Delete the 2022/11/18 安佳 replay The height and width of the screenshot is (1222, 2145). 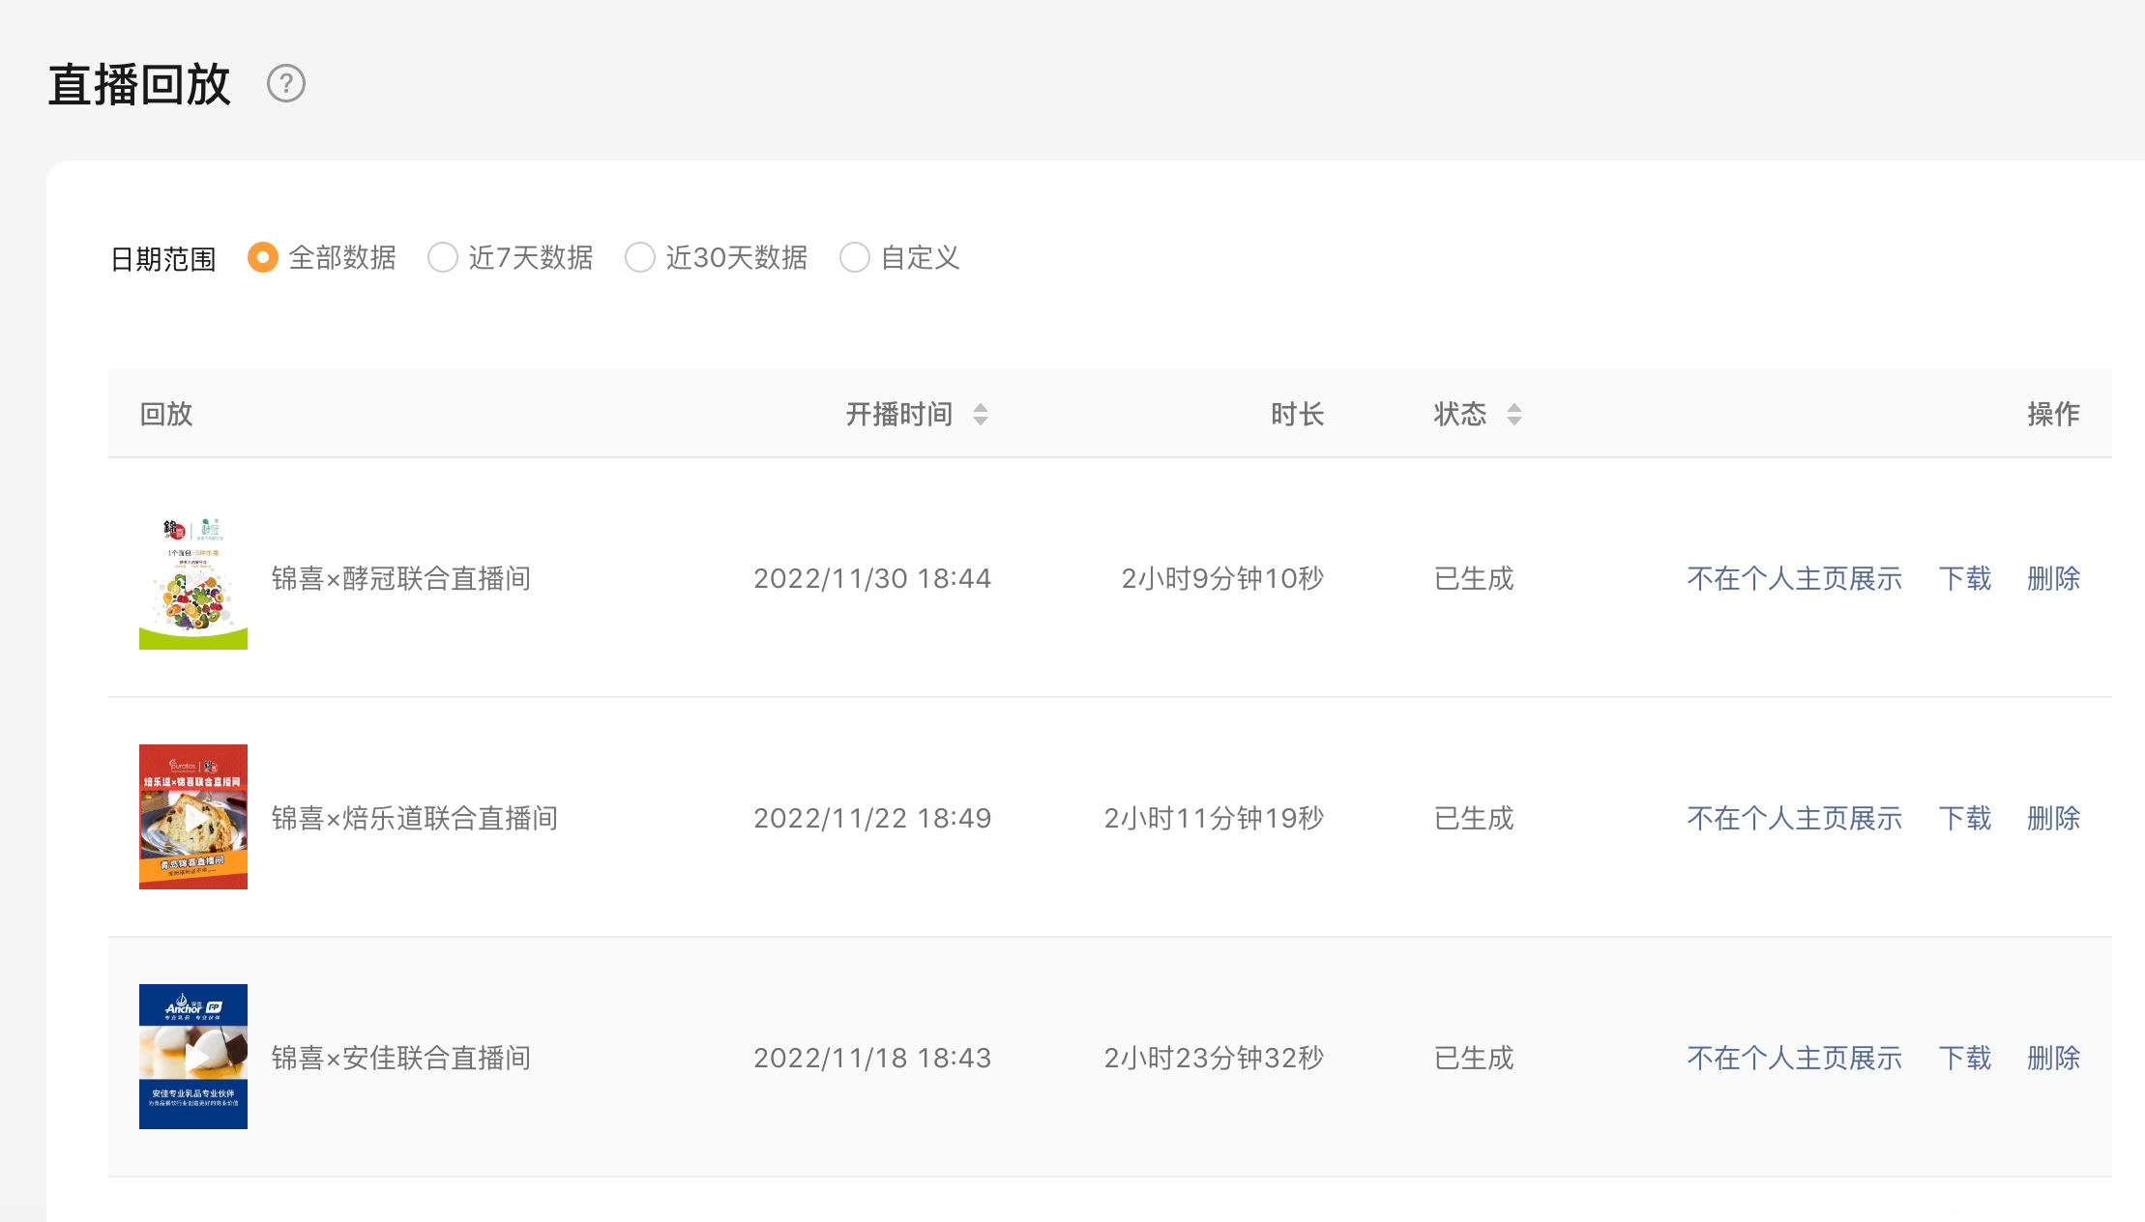2053,1058
